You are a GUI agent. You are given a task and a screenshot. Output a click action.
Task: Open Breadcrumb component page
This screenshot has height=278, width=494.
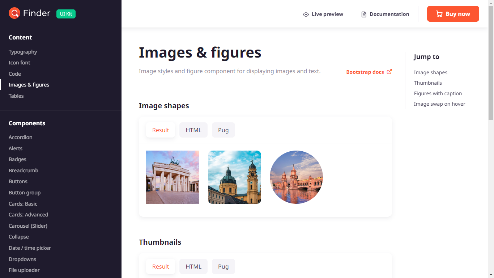(x=24, y=170)
